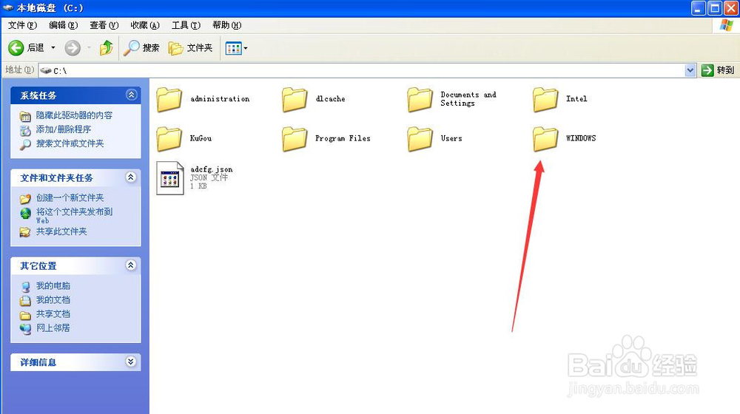
Task: Click the 将这个文件夹发布到 Web globe icon
Action: (25, 214)
